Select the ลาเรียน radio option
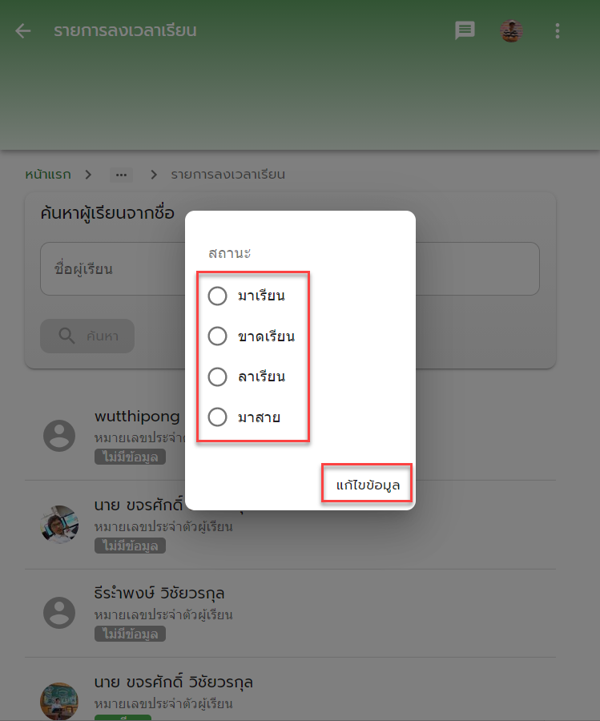The image size is (600, 721). point(217,377)
